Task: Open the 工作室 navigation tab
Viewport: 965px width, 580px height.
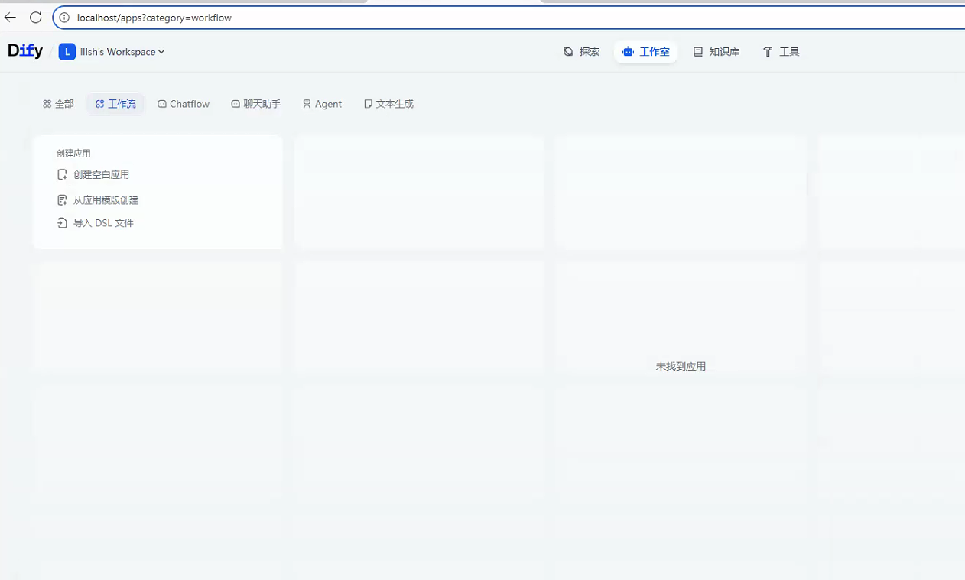Action: pos(645,52)
